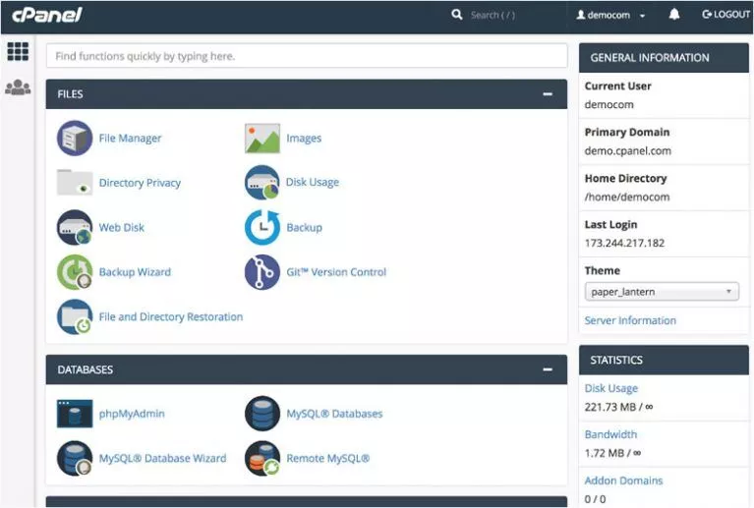Screen dimensions: 754x508
Task: Click the notifications bell icon
Action: click(674, 15)
